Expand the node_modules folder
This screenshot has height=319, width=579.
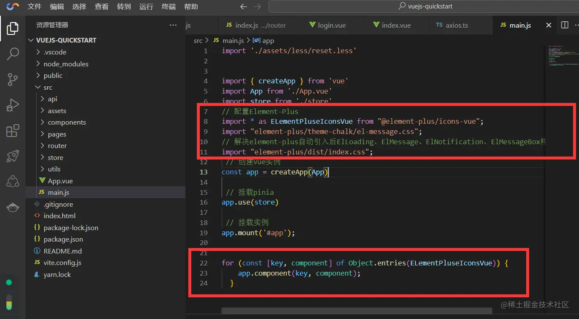pyautogui.click(x=105, y=64)
